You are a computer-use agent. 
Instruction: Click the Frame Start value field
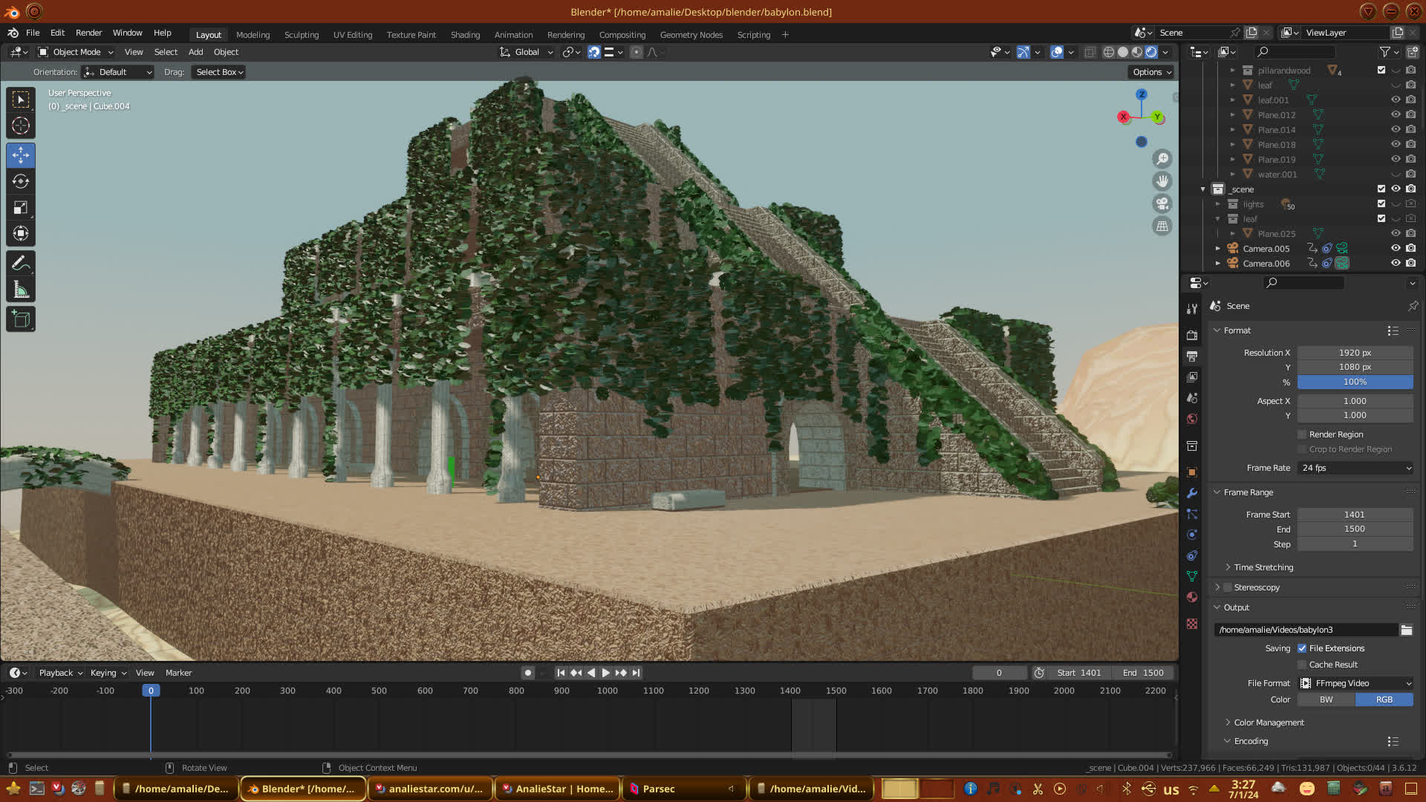1355,515
